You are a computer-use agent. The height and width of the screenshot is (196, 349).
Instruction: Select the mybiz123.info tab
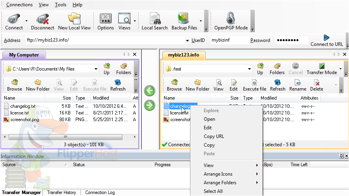click(183, 55)
